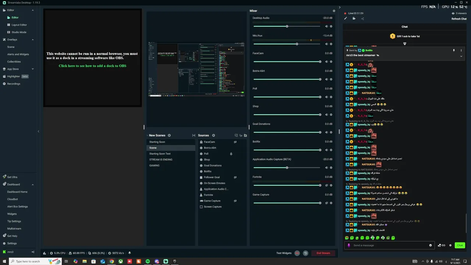This screenshot has width=471, height=265.
Task: Open performance stats chart icon
Action: click(x=45, y=253)
